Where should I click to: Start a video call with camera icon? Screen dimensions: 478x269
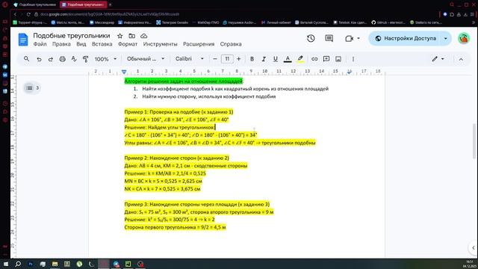pos(349,38)
